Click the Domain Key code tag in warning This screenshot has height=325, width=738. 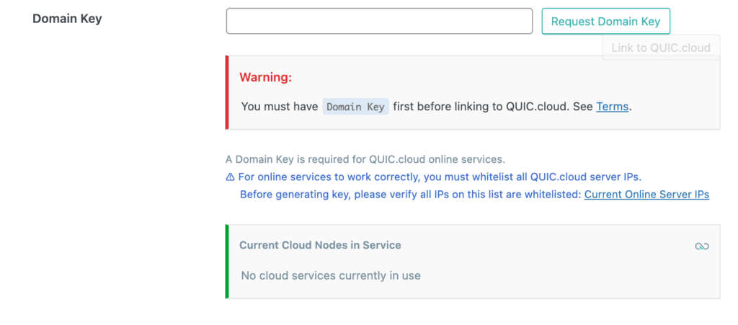pos(355,107)
